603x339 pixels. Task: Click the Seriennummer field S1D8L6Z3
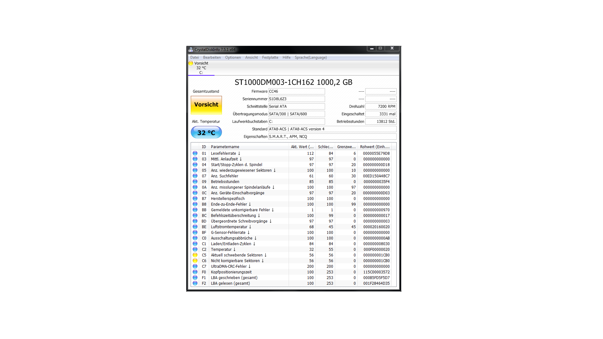point(296,99)
